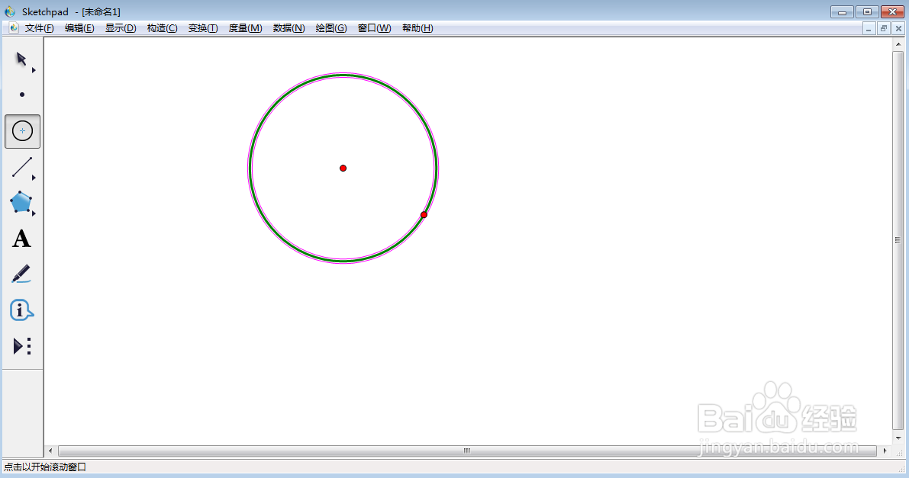
Task: Minimize the Sketchpad application window
Action: pos(842,11)
